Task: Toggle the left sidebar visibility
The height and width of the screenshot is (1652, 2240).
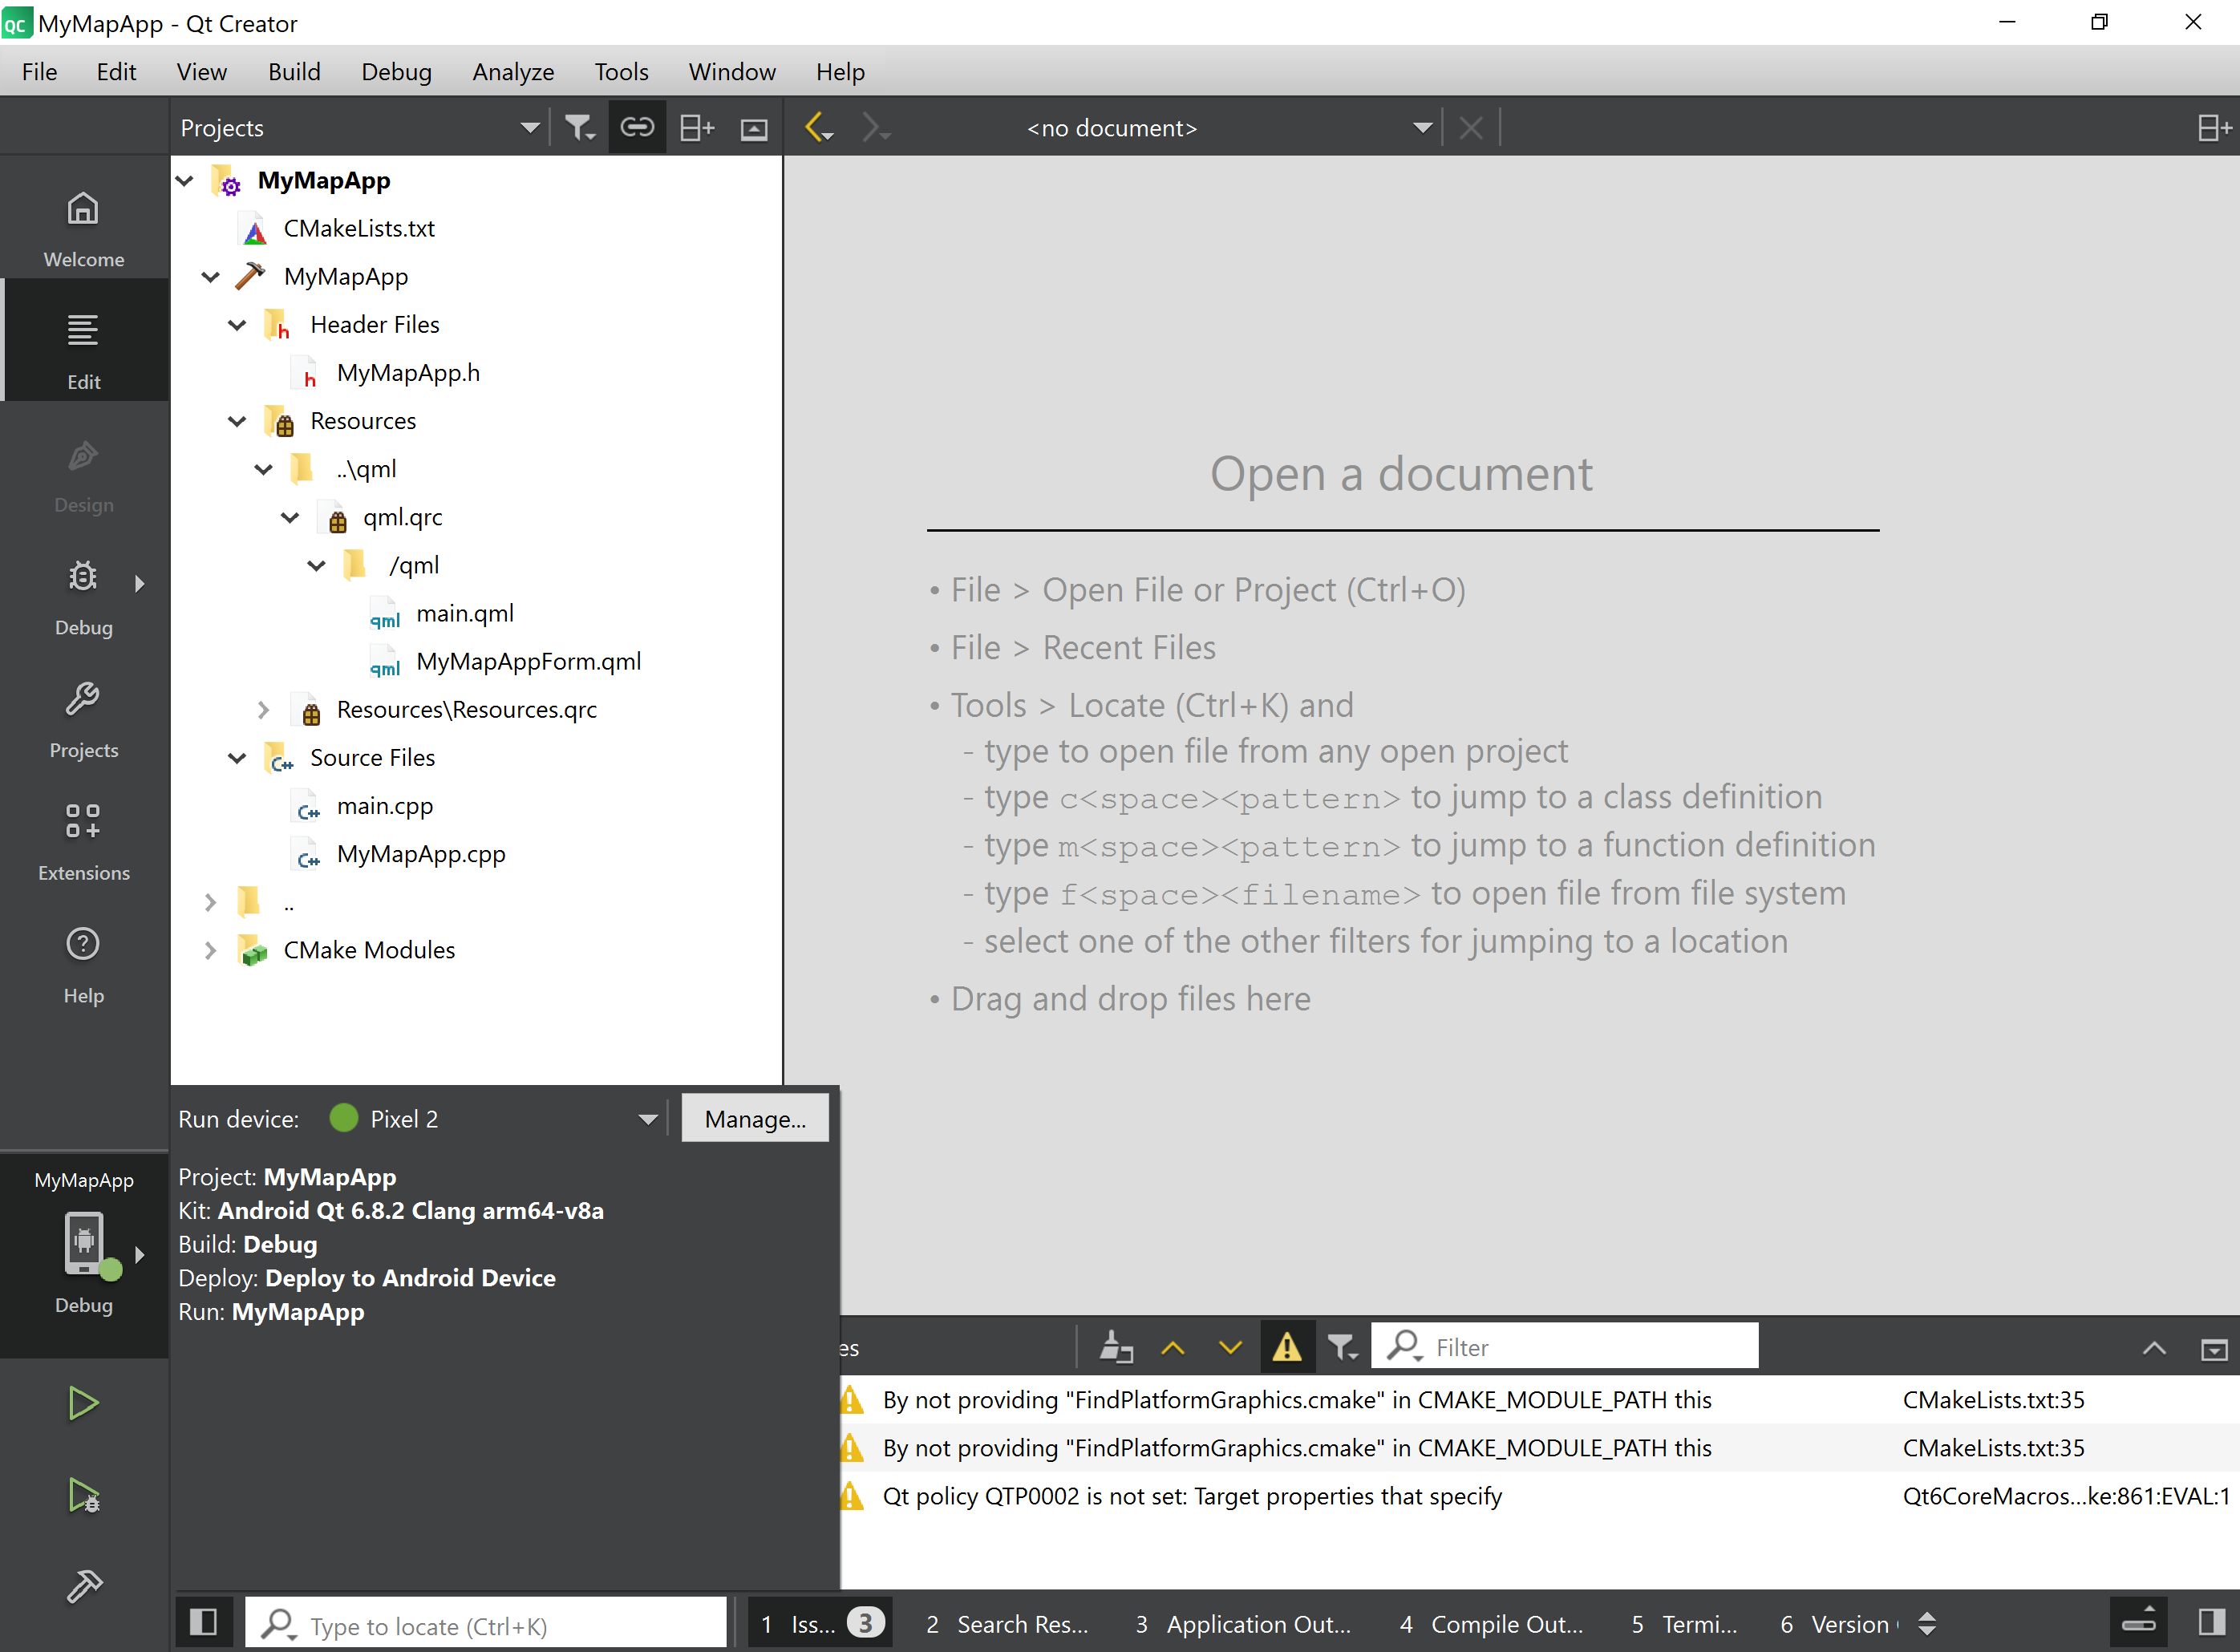Action: [203, 1622]
